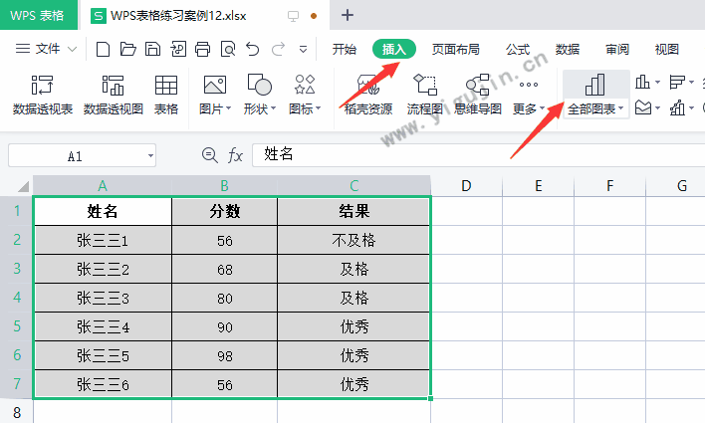Switch to the 公式 tab

pos(518,49)
